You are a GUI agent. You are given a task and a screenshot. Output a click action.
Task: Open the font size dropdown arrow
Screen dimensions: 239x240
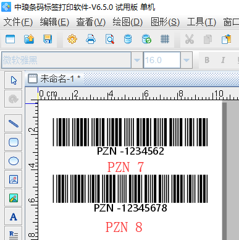(x=187, y=60)
